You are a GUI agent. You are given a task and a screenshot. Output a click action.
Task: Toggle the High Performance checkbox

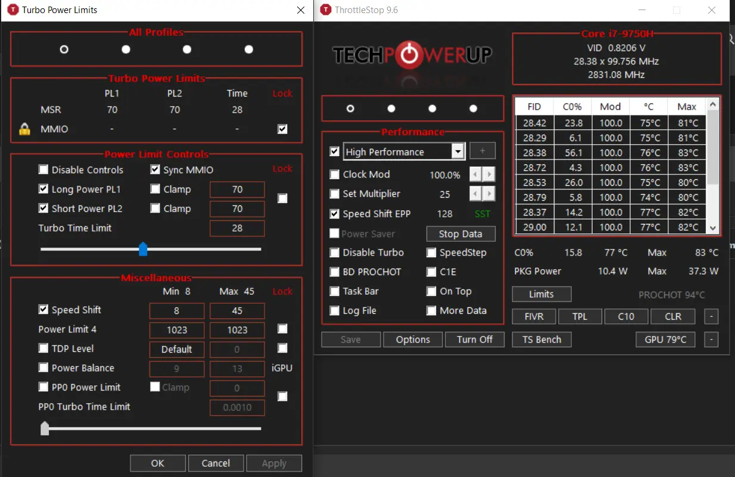pos(335,151)
